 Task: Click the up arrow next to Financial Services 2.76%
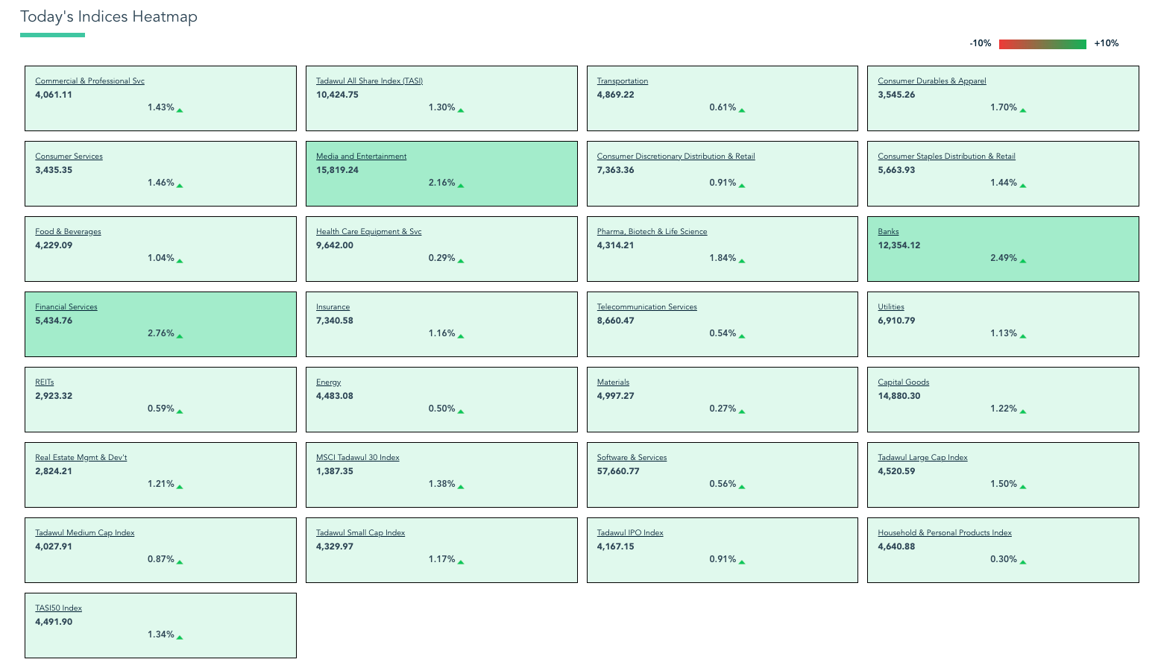[x=180, y=336]
